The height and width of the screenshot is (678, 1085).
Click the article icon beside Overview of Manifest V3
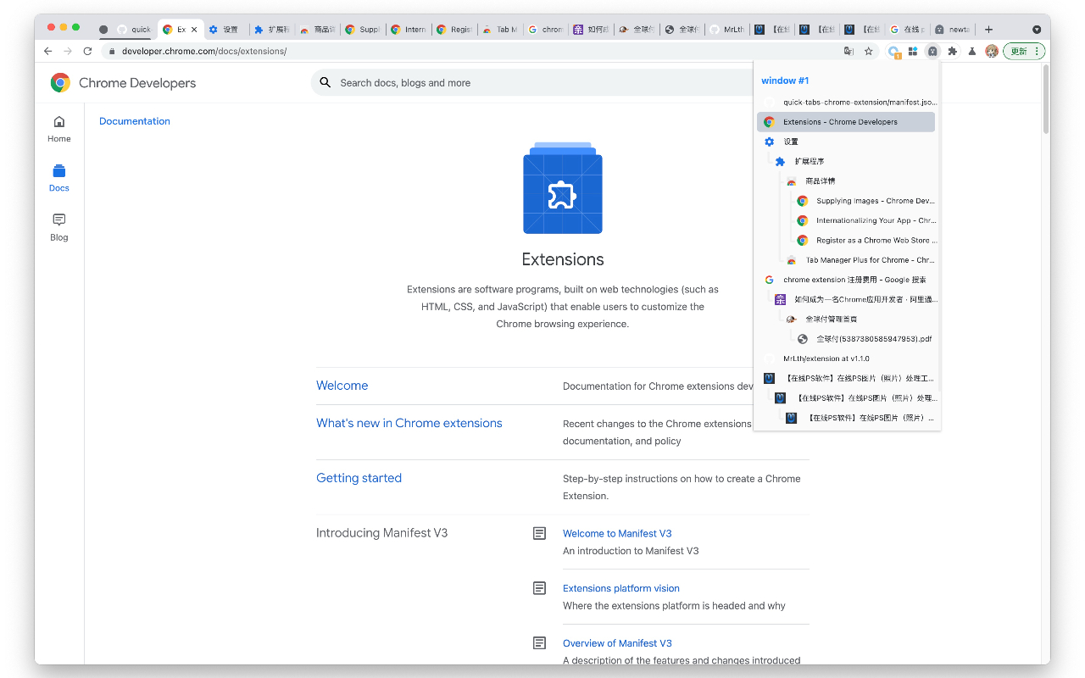[539, 643]
